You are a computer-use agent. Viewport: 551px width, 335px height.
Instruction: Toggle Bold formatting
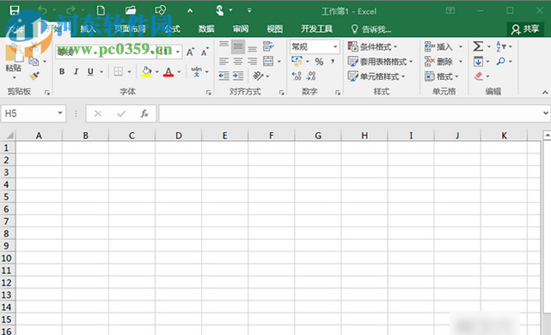click(x=62, y=71)
